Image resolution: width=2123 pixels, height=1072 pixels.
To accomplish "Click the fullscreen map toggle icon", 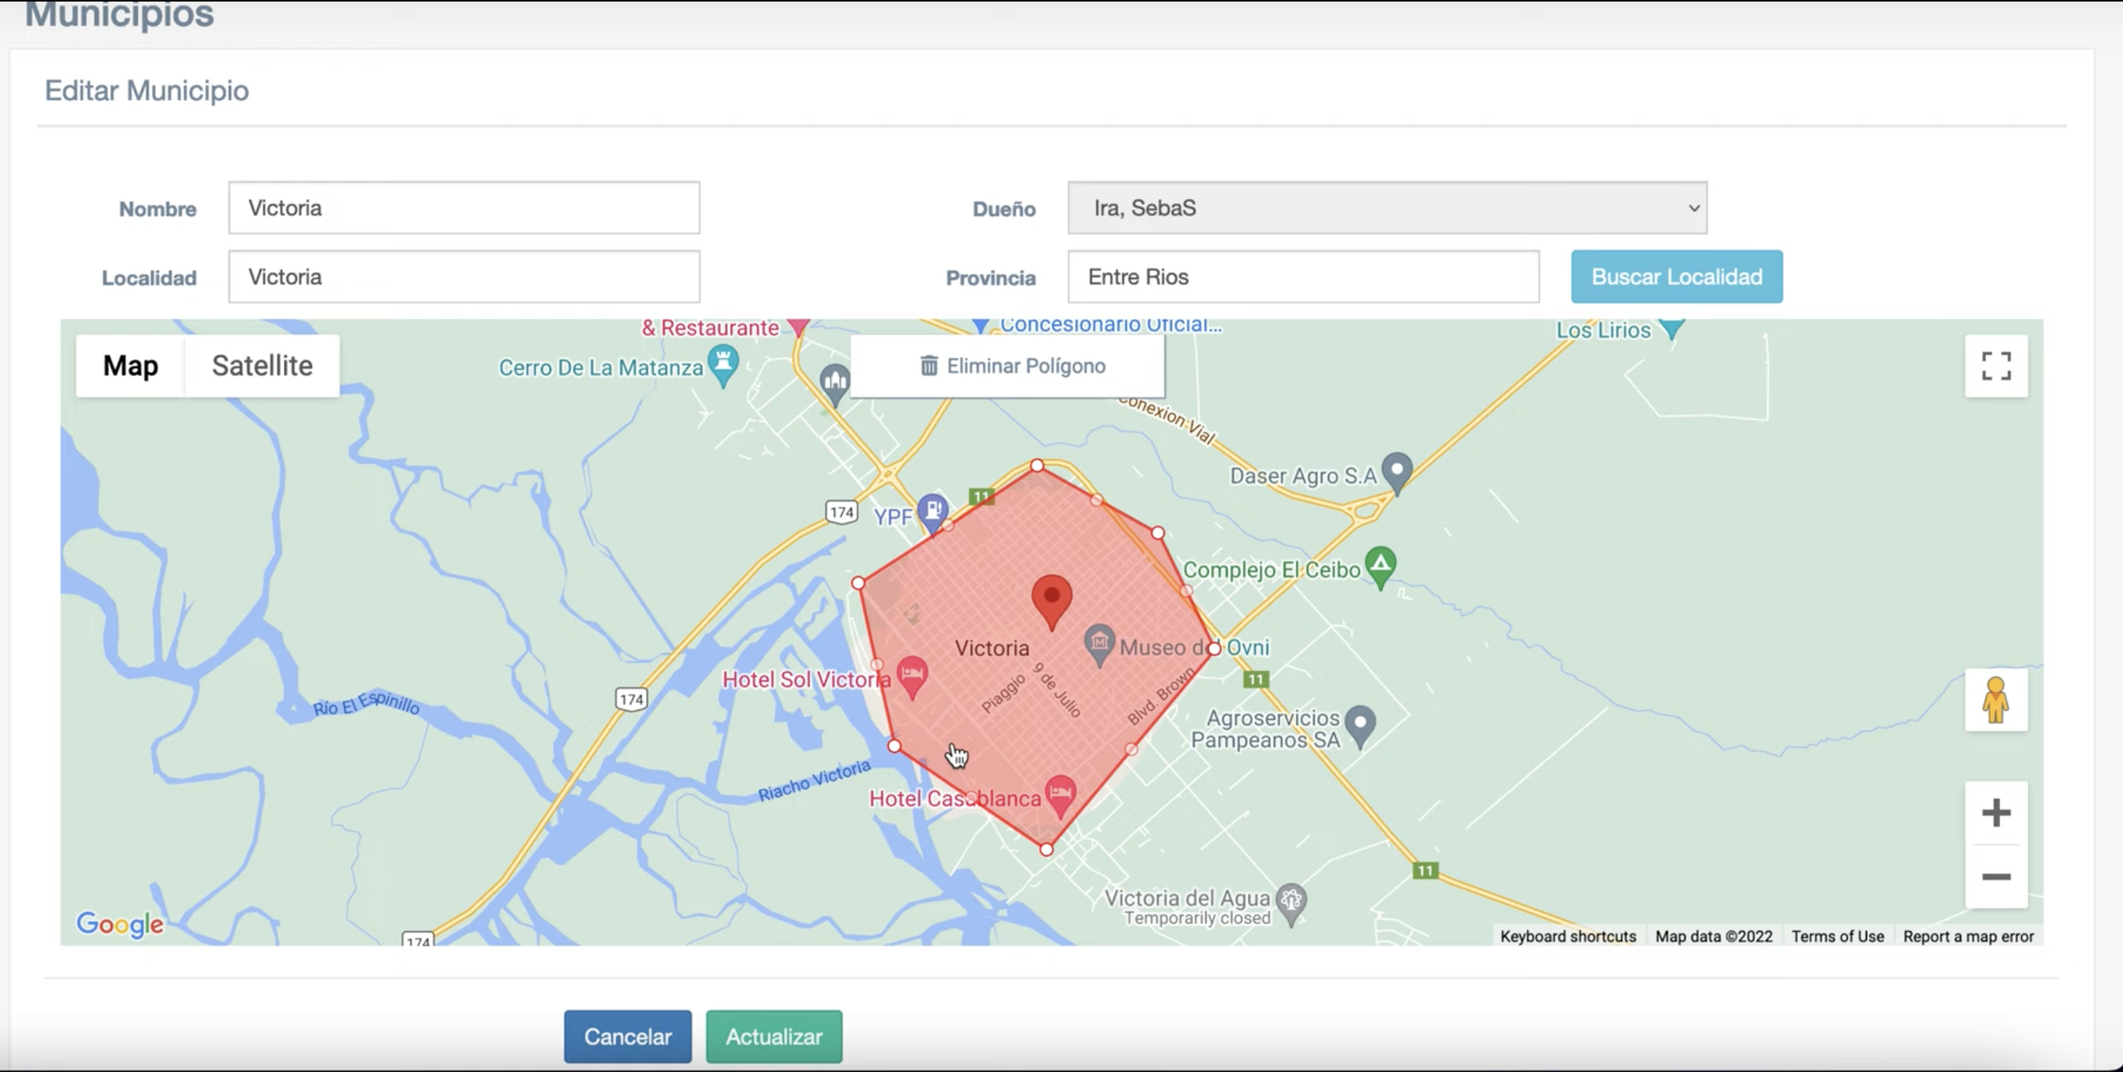I will click(1995, 366).
